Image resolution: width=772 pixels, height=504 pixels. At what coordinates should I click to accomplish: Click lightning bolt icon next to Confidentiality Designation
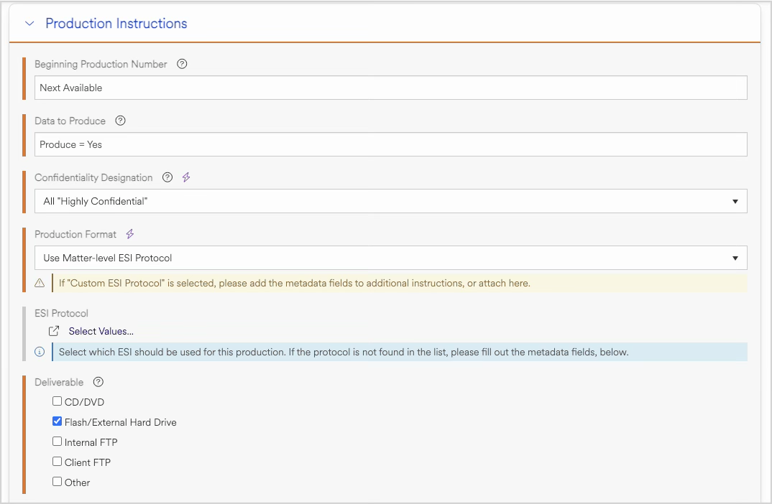186,177
